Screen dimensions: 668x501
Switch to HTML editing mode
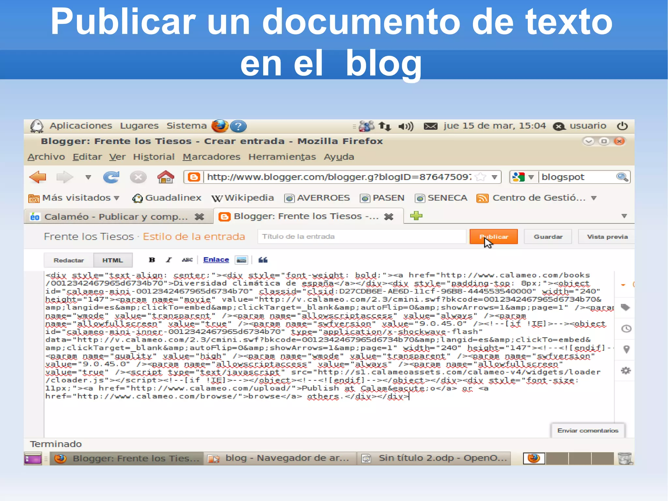[x=113, y=260]
